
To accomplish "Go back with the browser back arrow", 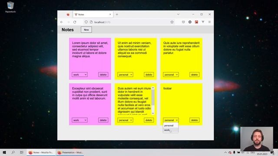I will pyautogui.click(x=62, y=22).
